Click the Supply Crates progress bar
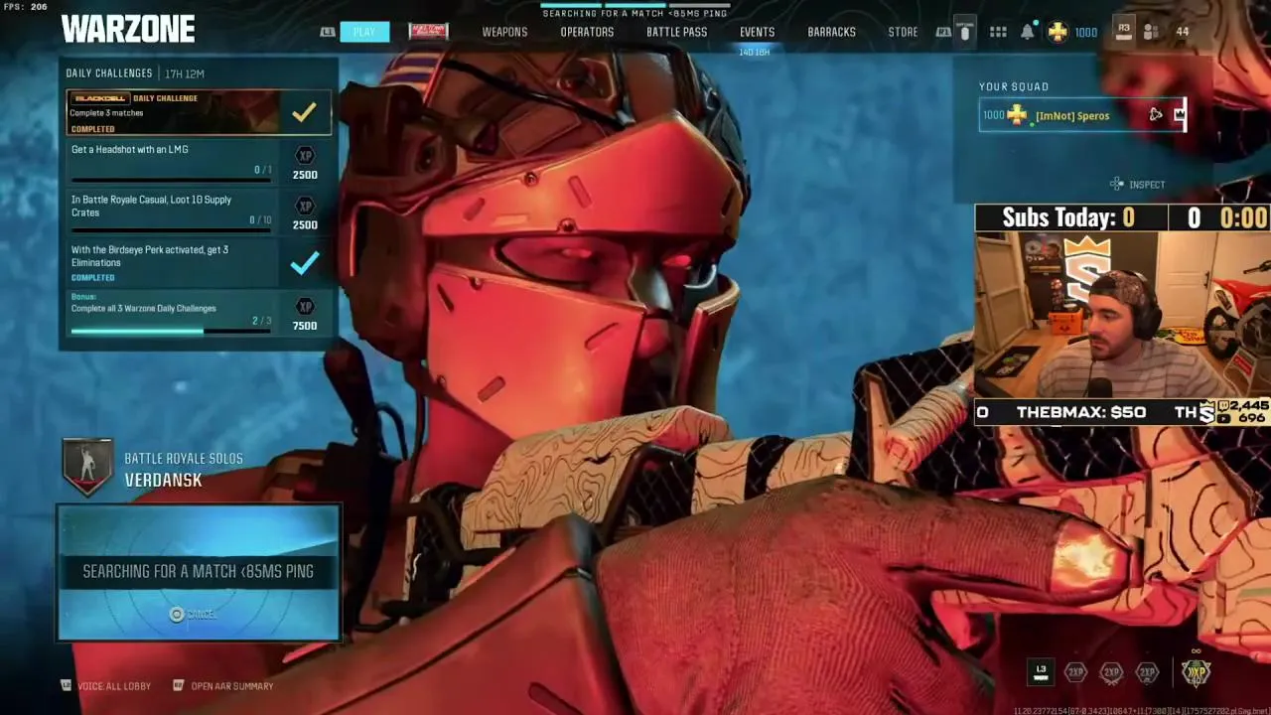The width and height of the screenshot is (1271, 715). (x=171, y=231)
